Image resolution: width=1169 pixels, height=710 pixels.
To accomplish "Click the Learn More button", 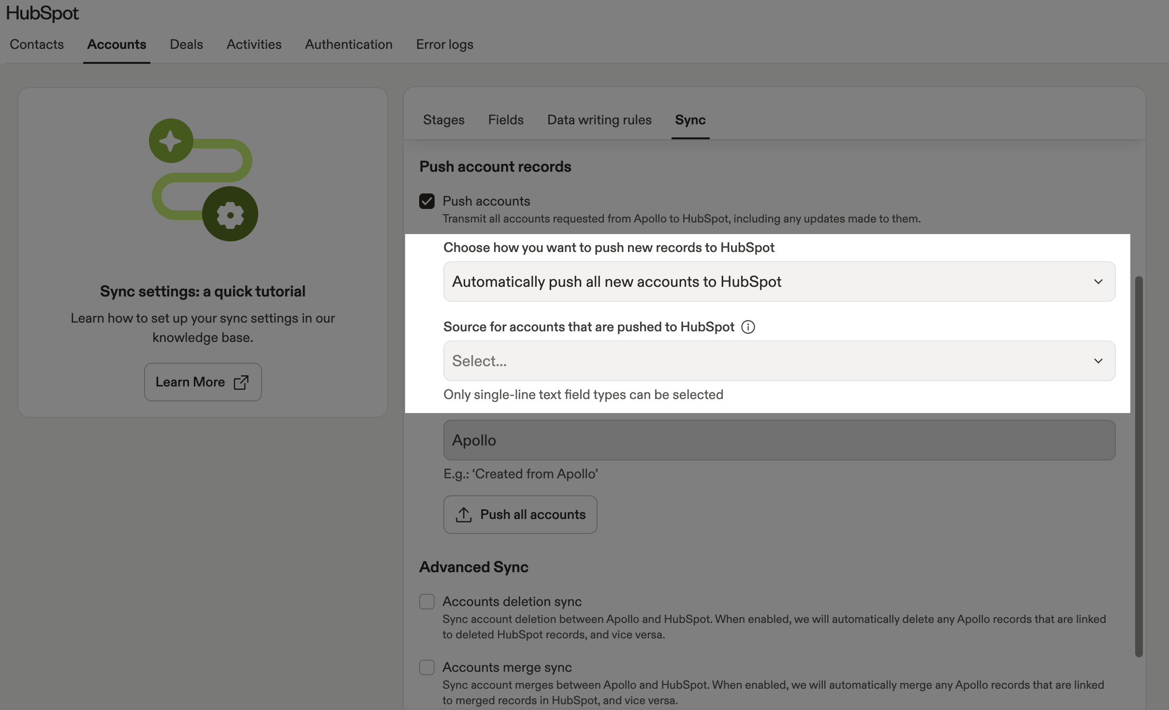I will pos(203,382).
